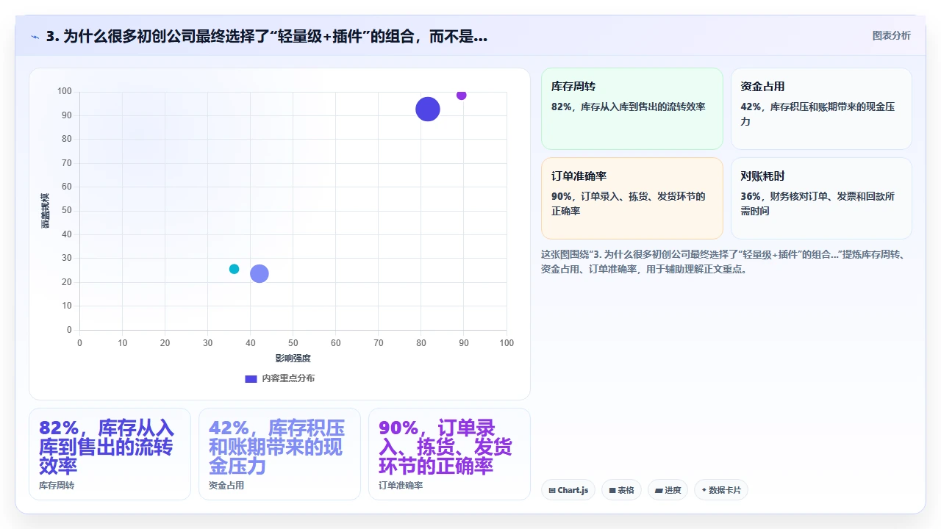Viewport: 941px width, 529px height.
Task: Click 90% description in 订单准确率 card
Action: [629, 204]
